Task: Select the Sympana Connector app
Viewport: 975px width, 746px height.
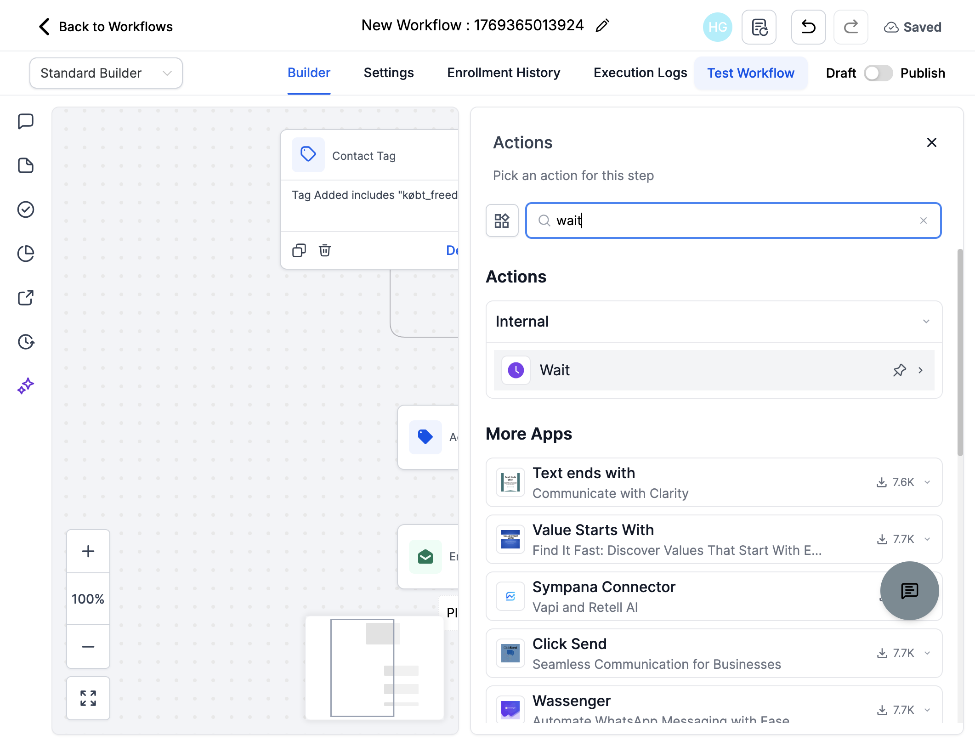Action: 714,596
